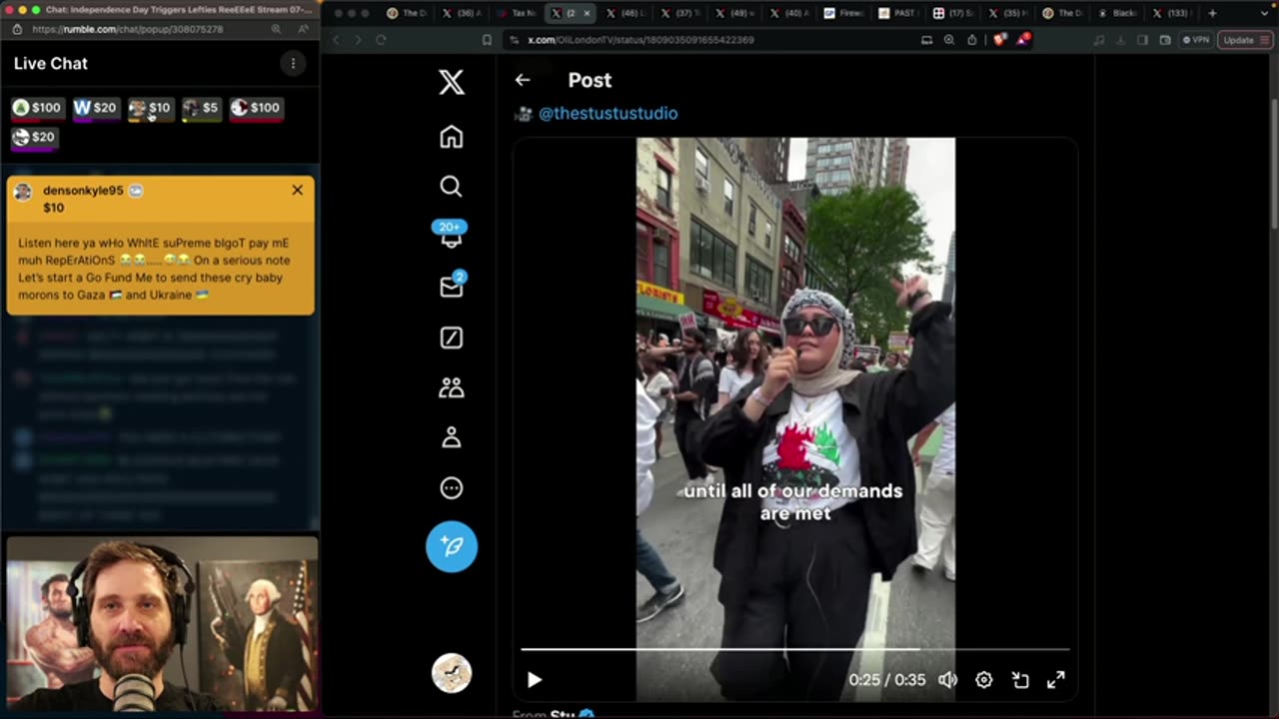
Task: Go to X Home via house icon
Action: [451, 137]
